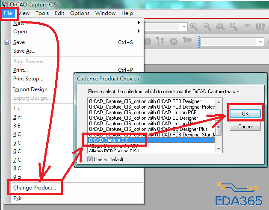The image size is (269, 210).
Task: Open the Edit menu
Action: click(59, 13)
